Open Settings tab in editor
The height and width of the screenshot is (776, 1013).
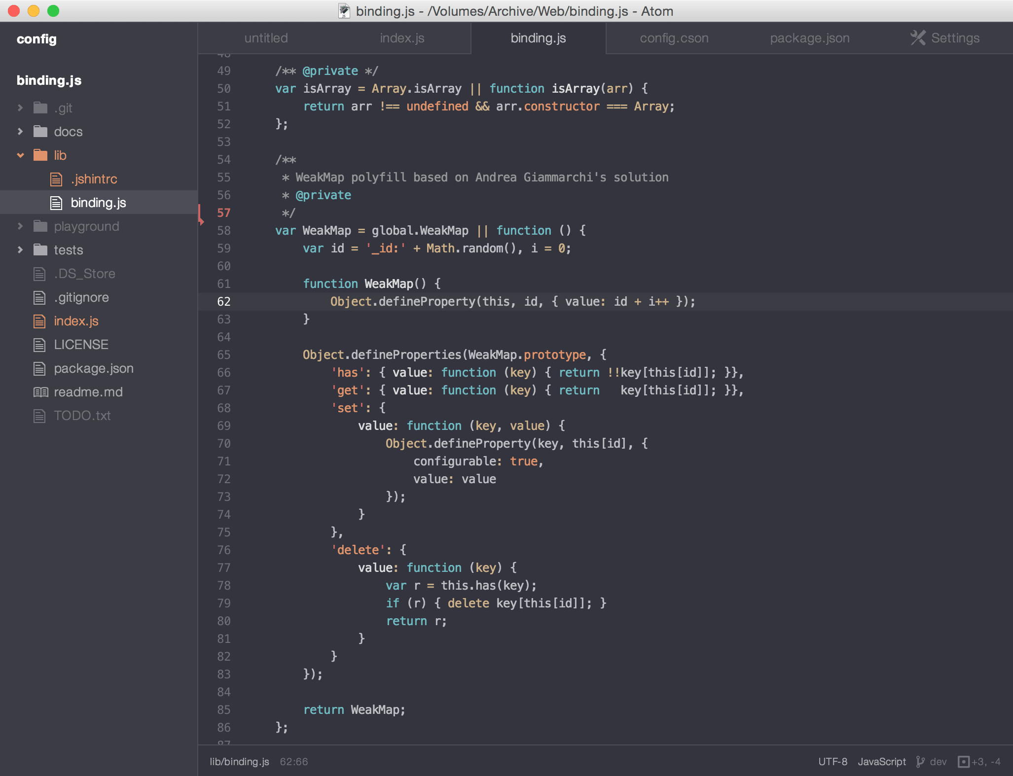[944, 37]
